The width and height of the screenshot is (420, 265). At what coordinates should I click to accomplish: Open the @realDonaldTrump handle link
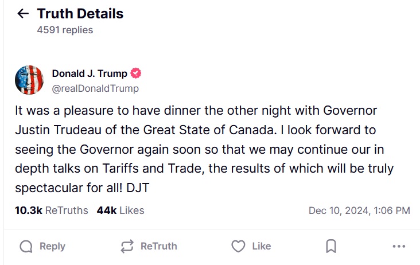click(x=95, y=88)
